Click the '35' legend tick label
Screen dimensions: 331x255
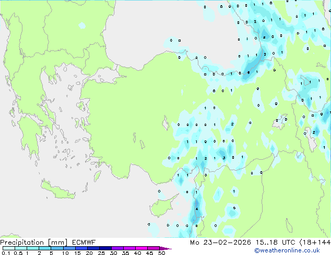pos(125,253)
